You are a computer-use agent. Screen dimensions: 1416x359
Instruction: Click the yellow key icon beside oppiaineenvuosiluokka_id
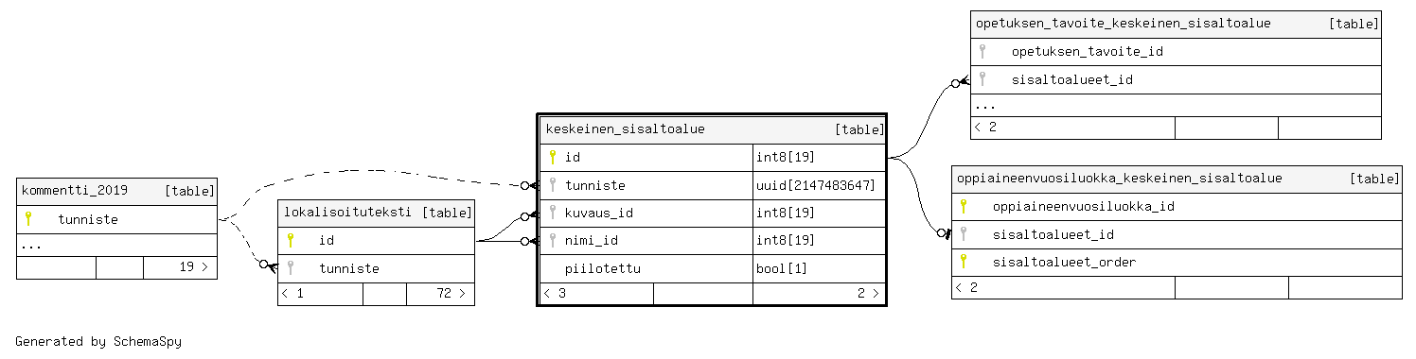coord(964,206)
